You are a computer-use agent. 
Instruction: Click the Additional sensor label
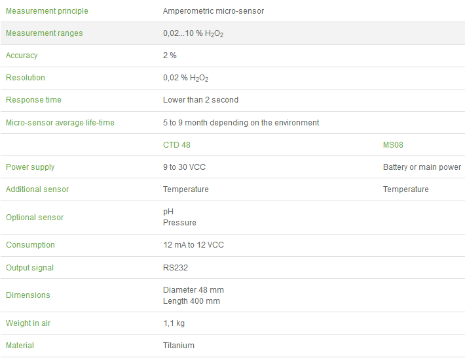tap(37, 189)
